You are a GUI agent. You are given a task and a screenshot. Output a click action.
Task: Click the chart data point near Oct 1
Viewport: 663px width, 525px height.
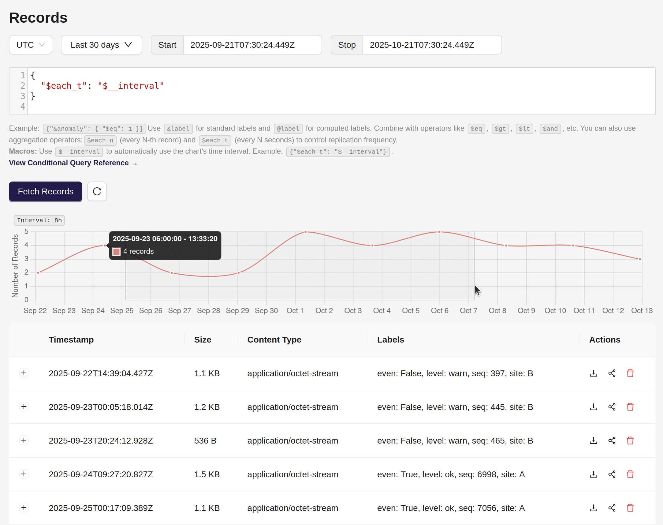click(x=305, y=232)
